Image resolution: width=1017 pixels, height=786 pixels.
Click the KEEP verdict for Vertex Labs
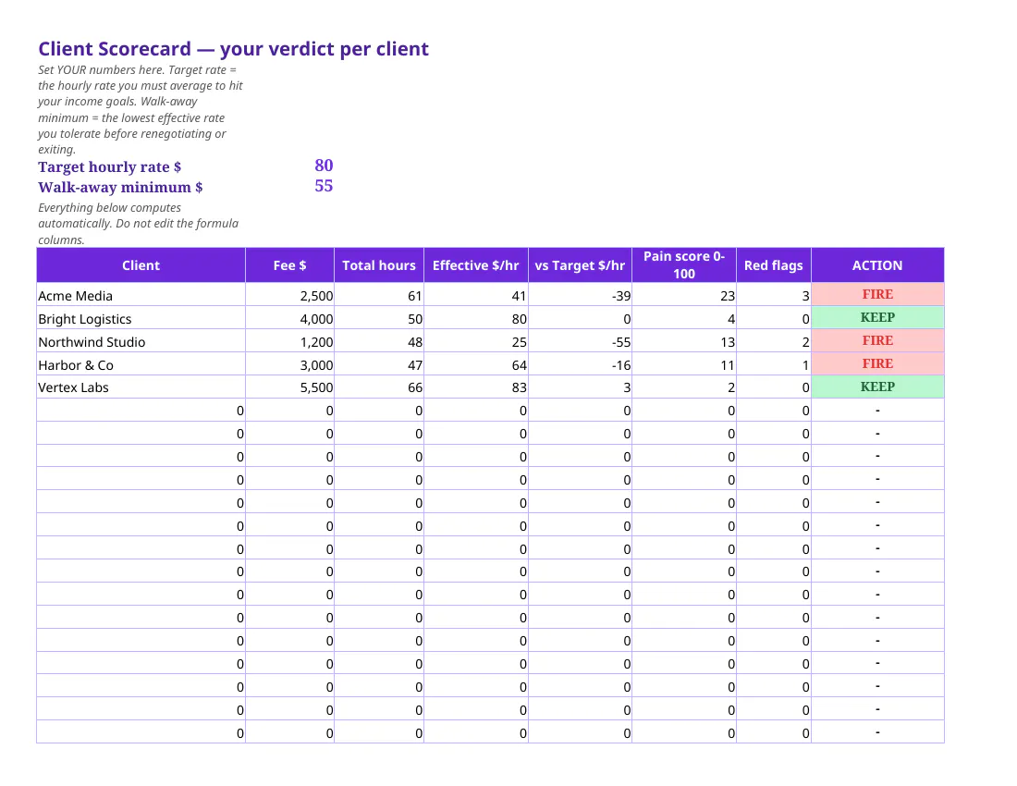[877, 387]
